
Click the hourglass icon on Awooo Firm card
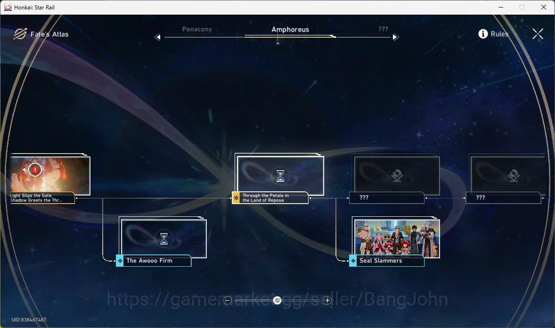pos(164,238)
